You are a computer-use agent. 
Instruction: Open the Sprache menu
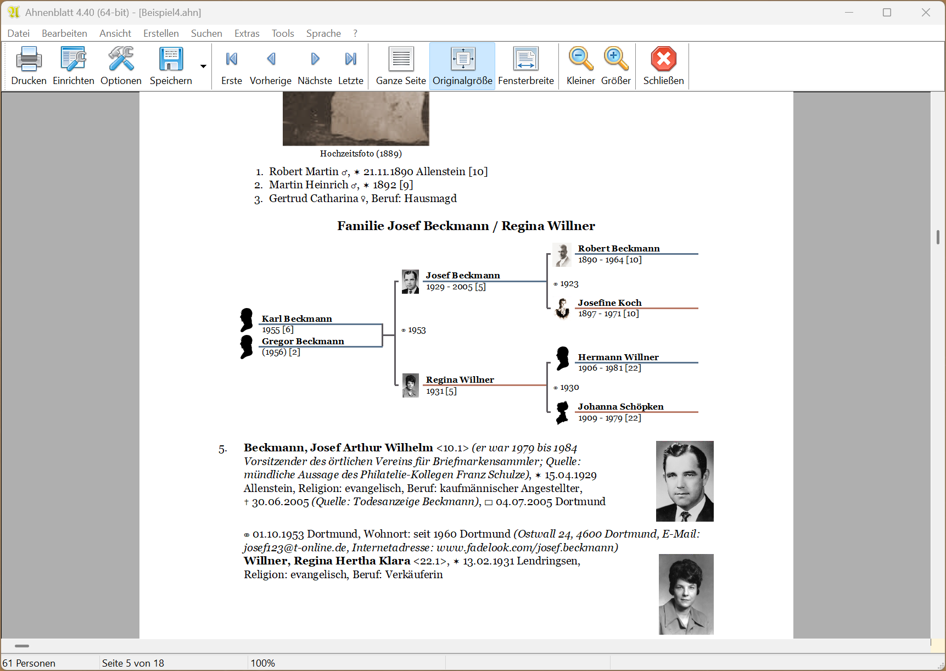tap(323, 33)
